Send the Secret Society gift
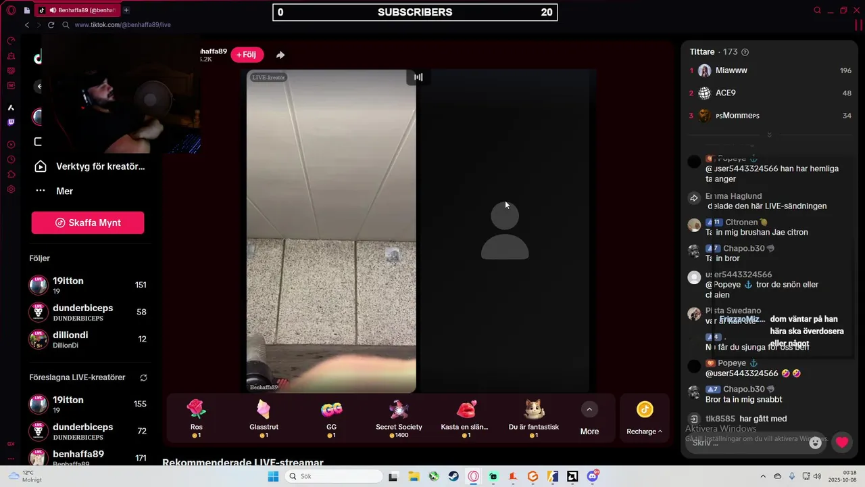The height and width of the screenshot is (487, 865). pyautogui.click(x=399, y=418)
